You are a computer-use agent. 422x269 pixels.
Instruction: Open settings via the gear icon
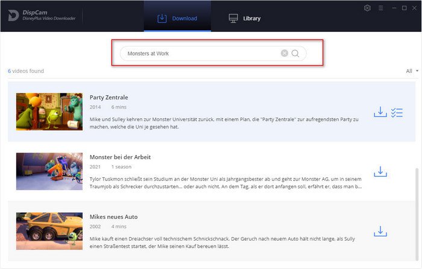pyautogui.click(x=367, y=8)
